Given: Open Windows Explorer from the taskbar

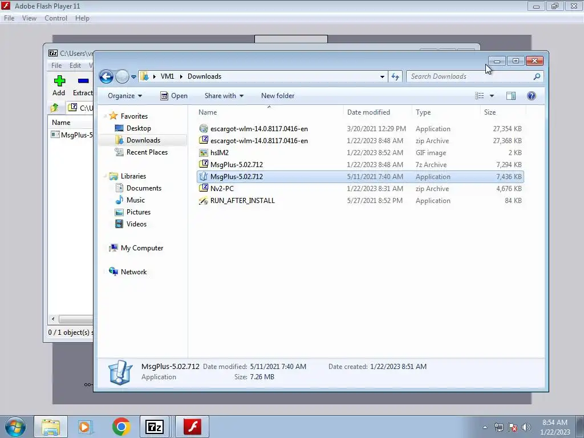Looking at the screenshot, I should tap(51, 427).
